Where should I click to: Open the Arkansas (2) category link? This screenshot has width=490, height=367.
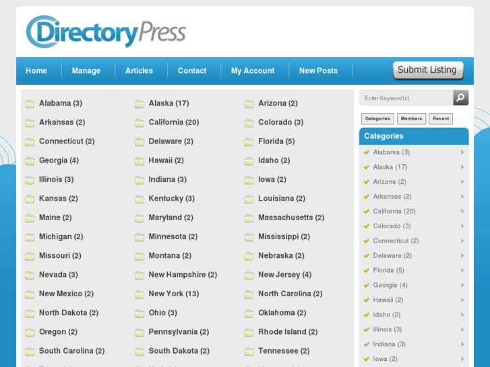62,122
